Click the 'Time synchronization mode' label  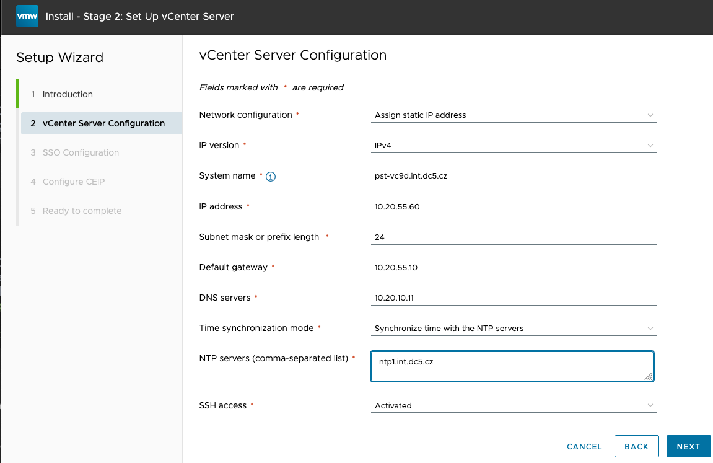click(256, 328)
